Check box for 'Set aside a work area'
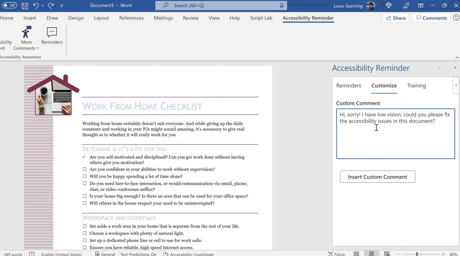Image resolution: width=460 pixels, height=256 pixels. [85, 226]
